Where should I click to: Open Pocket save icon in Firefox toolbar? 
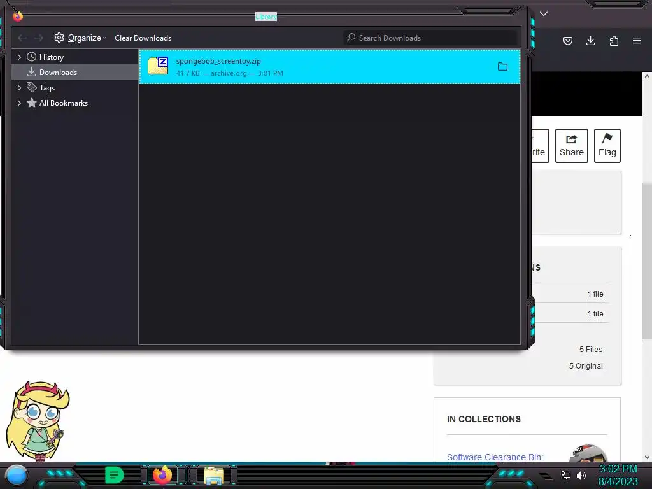(x=568, y=41)
